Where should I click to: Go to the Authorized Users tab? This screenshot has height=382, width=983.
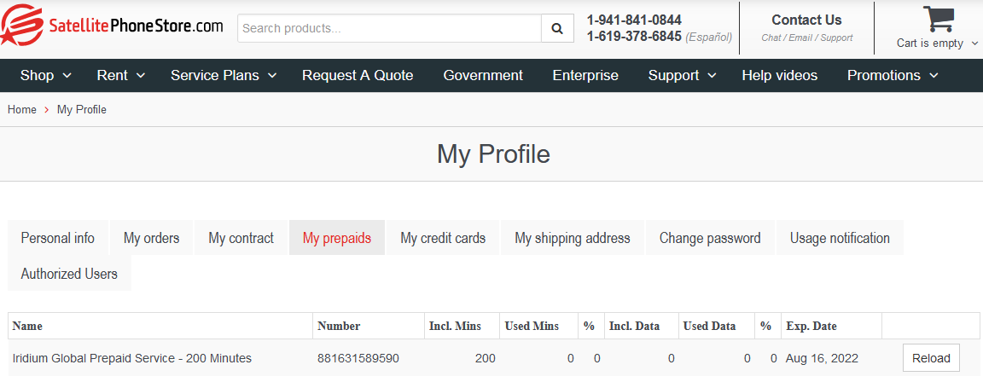69,274
